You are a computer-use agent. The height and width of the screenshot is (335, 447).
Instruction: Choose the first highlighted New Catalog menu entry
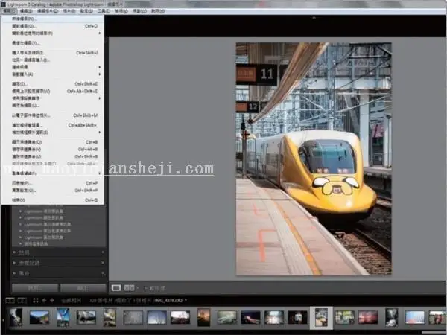[x=53, y=19]
